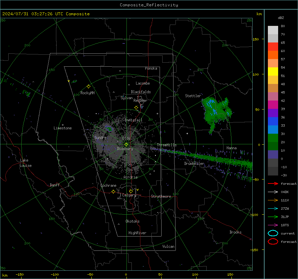The image size is (298, 279).
Task: Click the white 04DK arrow legend icon
Action: (x=273, y=192)
